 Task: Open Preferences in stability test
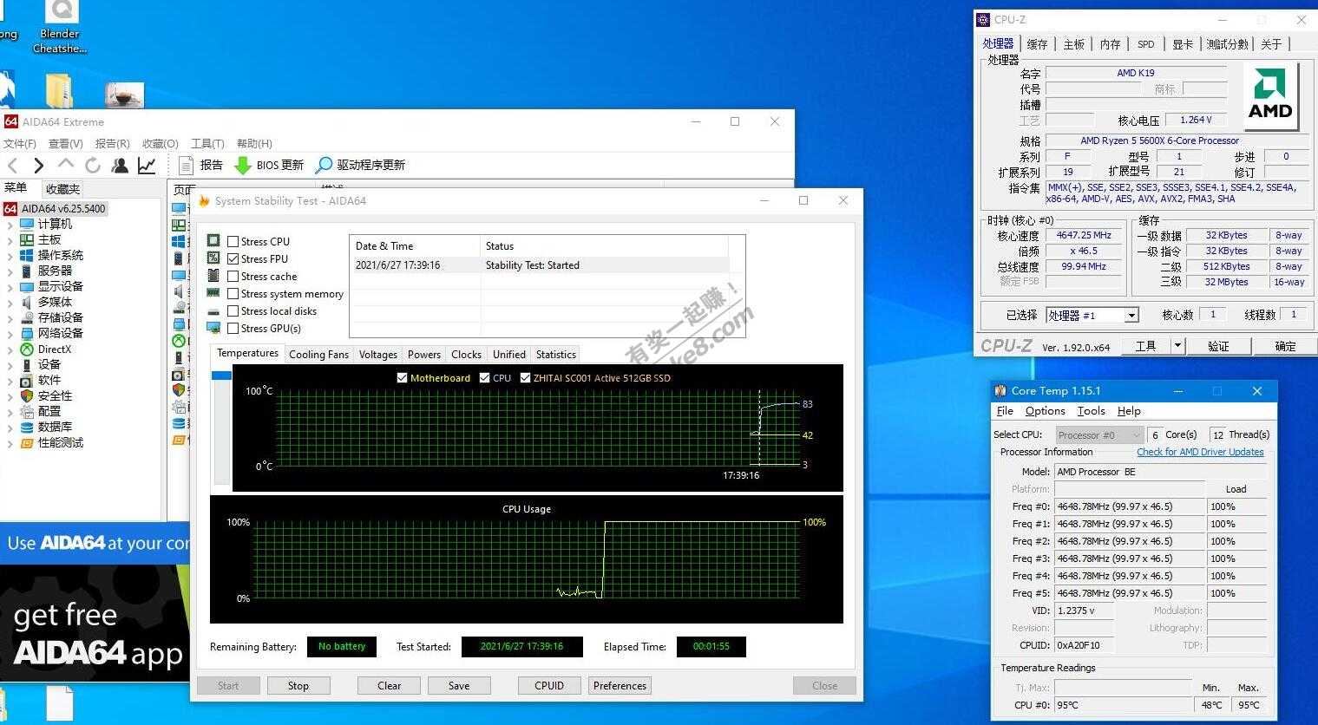click(620, 685)
